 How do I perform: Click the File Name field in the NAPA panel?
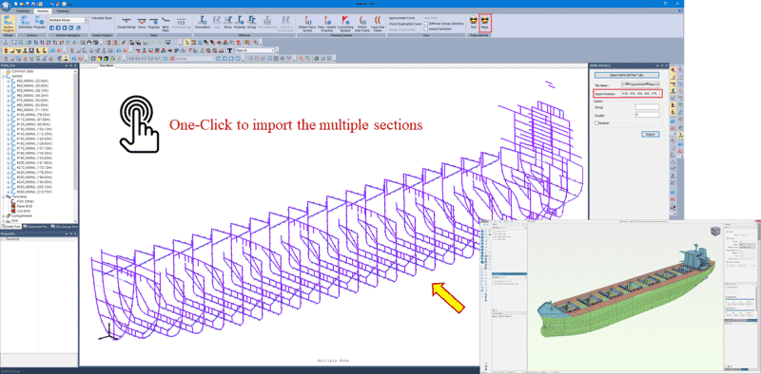pos(640,84)
